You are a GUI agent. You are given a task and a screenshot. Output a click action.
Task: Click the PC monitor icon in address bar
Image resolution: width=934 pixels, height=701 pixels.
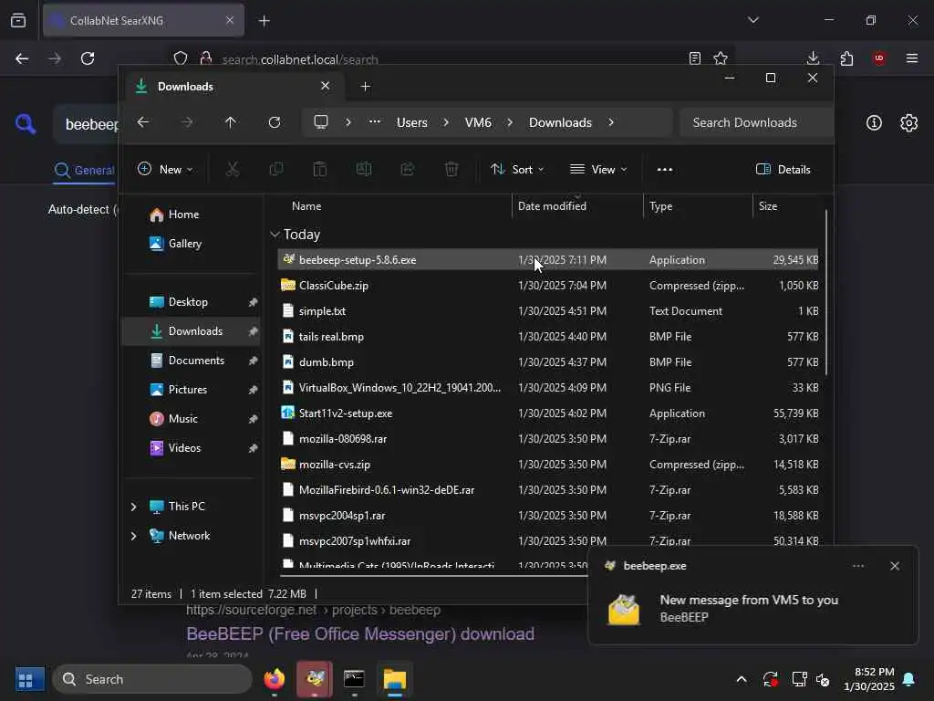(x=321, y=122)
